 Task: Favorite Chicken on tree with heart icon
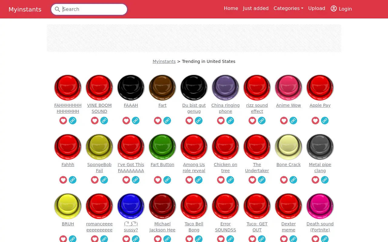(221, 180)
